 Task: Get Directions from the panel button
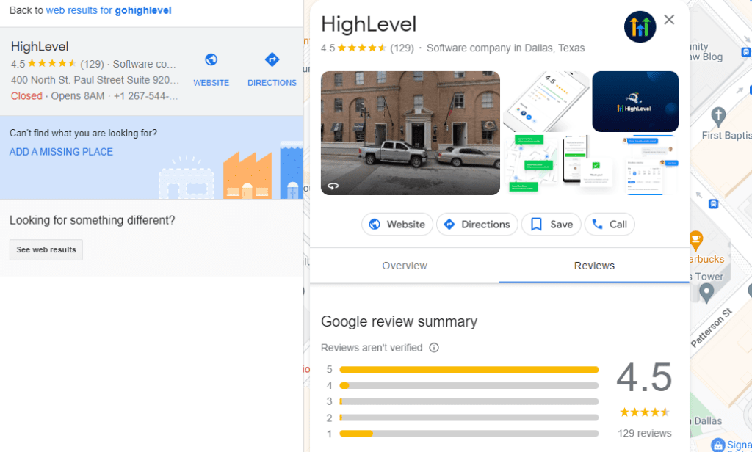point(477,225)
